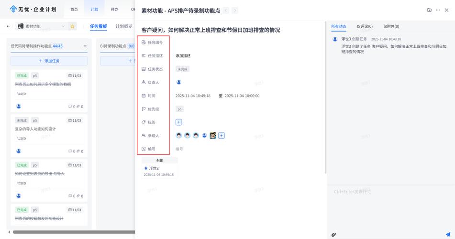Click the 无忧·企业计划 logo icon
455x239 pixels.
click(13, 9)
